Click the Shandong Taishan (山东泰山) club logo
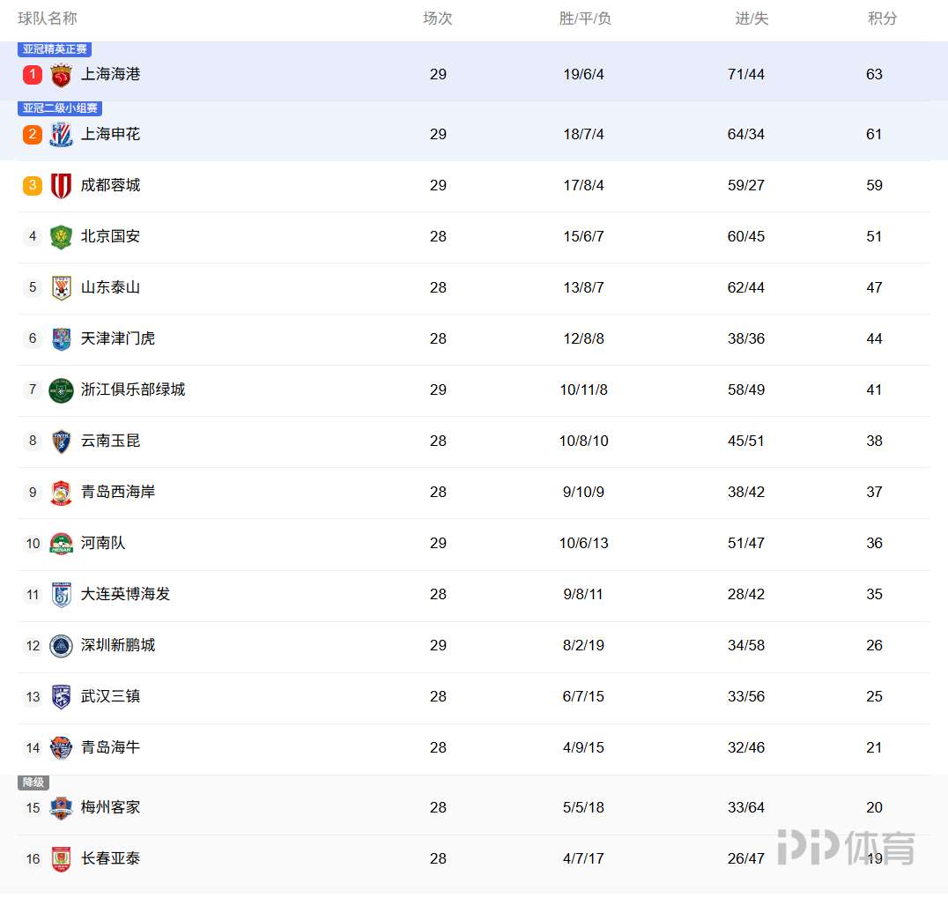 [61, 288]
